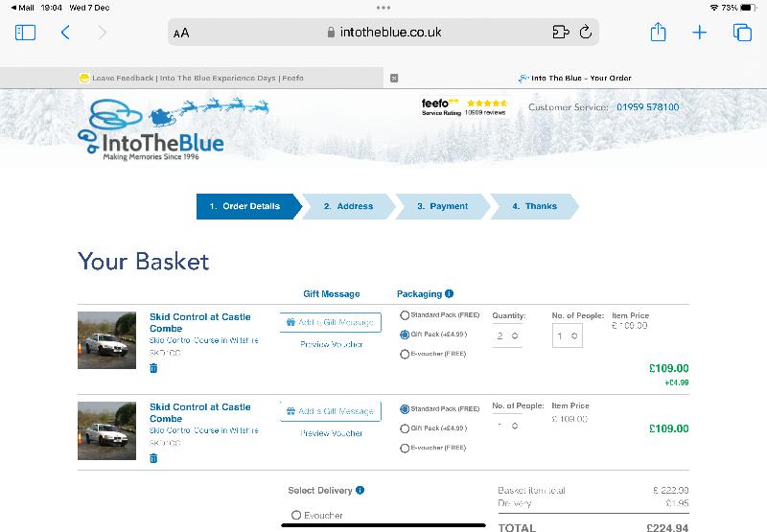Open second Skid Control at Castle Combe link

[x=200, y=413]
